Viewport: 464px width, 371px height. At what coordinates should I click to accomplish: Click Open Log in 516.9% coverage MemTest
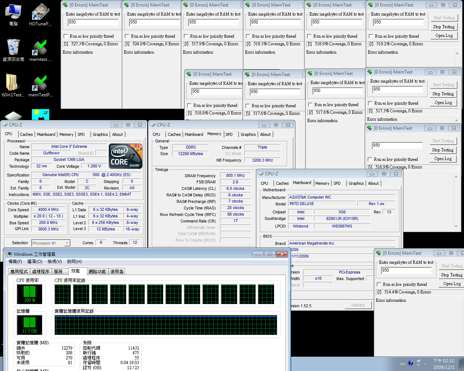443,159
